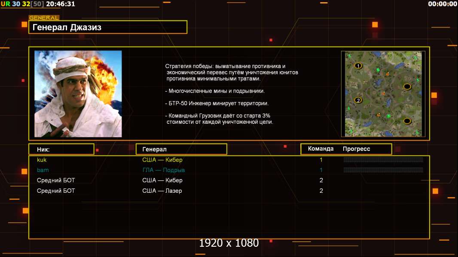Click the 'БТР-50 Инженер минирует территории' line

tap(217, 103)
